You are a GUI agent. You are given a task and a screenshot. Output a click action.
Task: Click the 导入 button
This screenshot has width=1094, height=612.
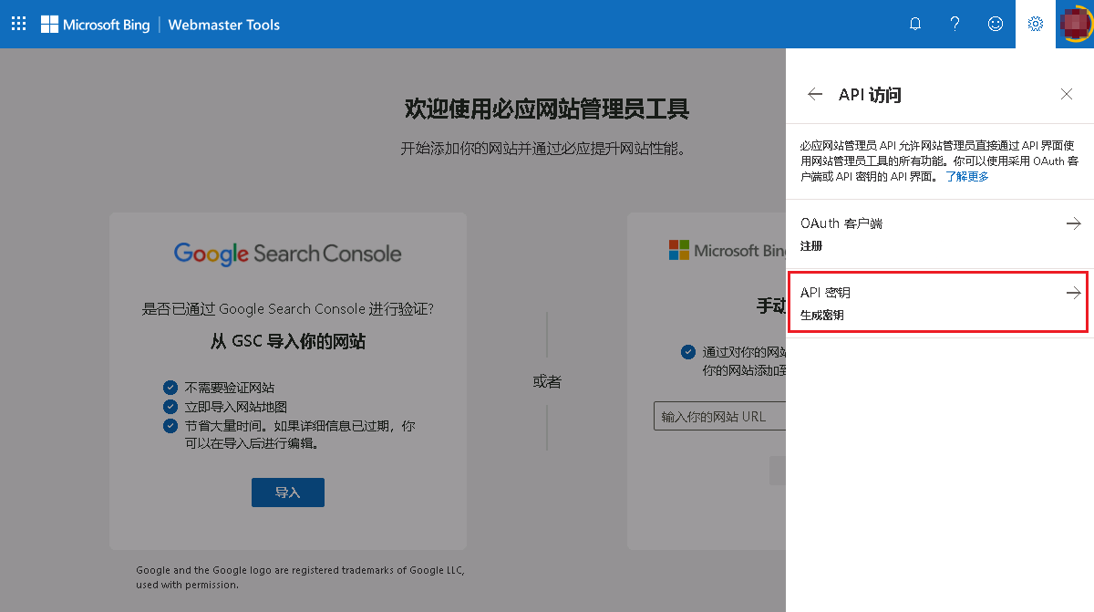click(288, 493)
